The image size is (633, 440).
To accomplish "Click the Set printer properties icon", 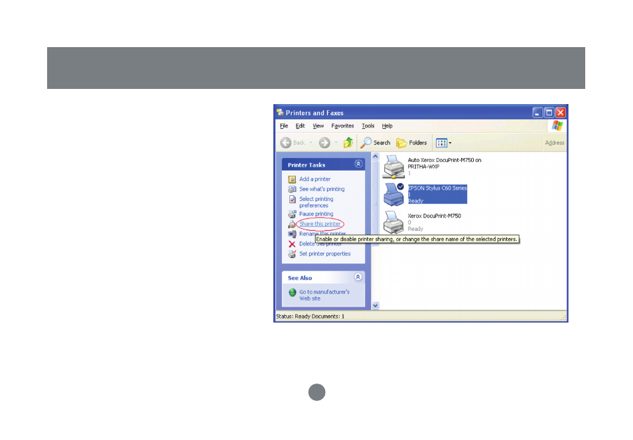I will (x=292, y=254).
